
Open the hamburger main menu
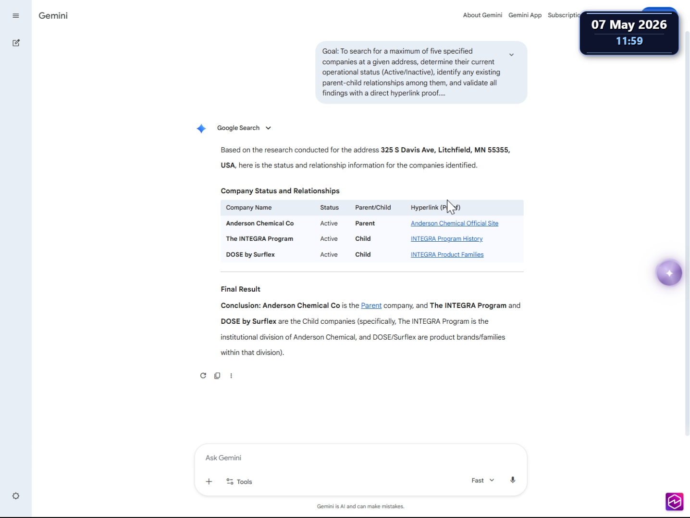click(x=16, y=16)
